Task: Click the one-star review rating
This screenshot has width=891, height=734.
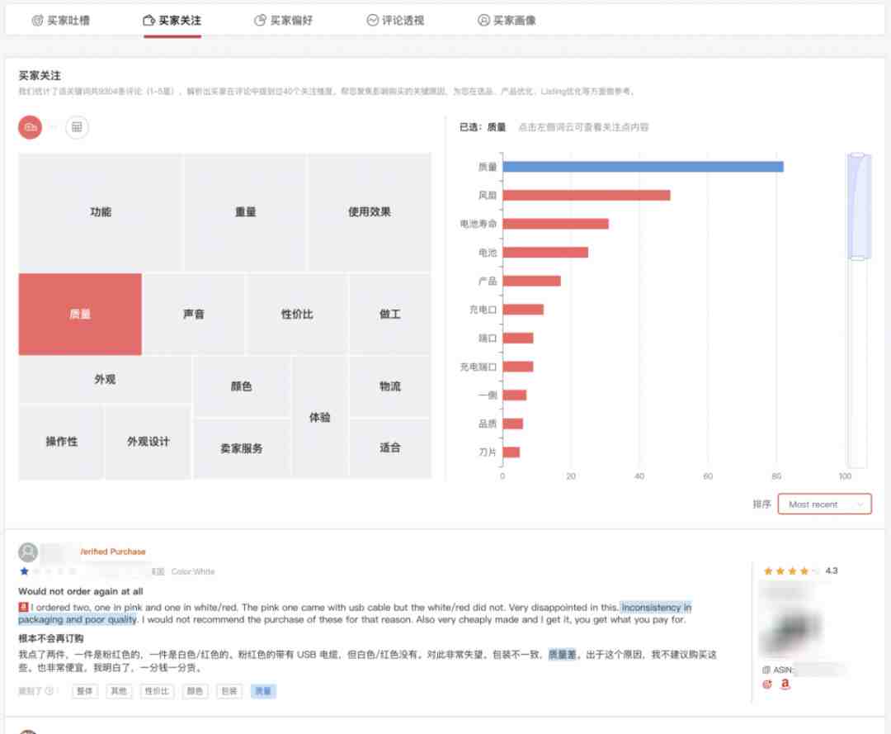Action: (49, 571)
